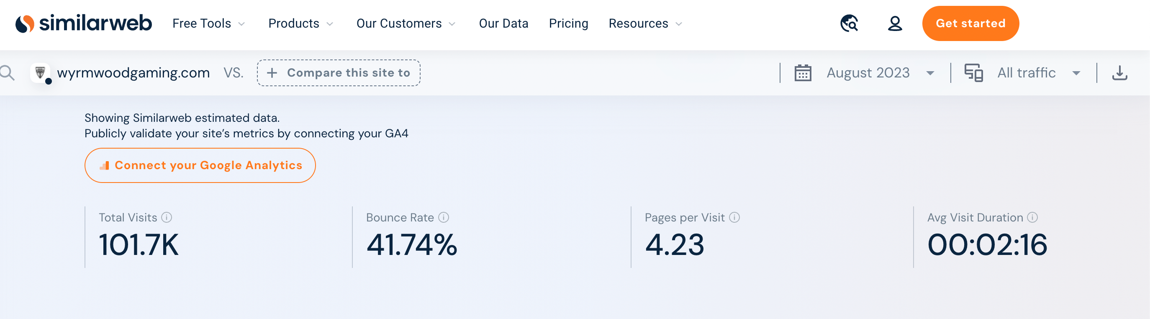Click Connect your Google Analytics button
The height and width of the screenshot is (319, 1150).
[200, 165]
